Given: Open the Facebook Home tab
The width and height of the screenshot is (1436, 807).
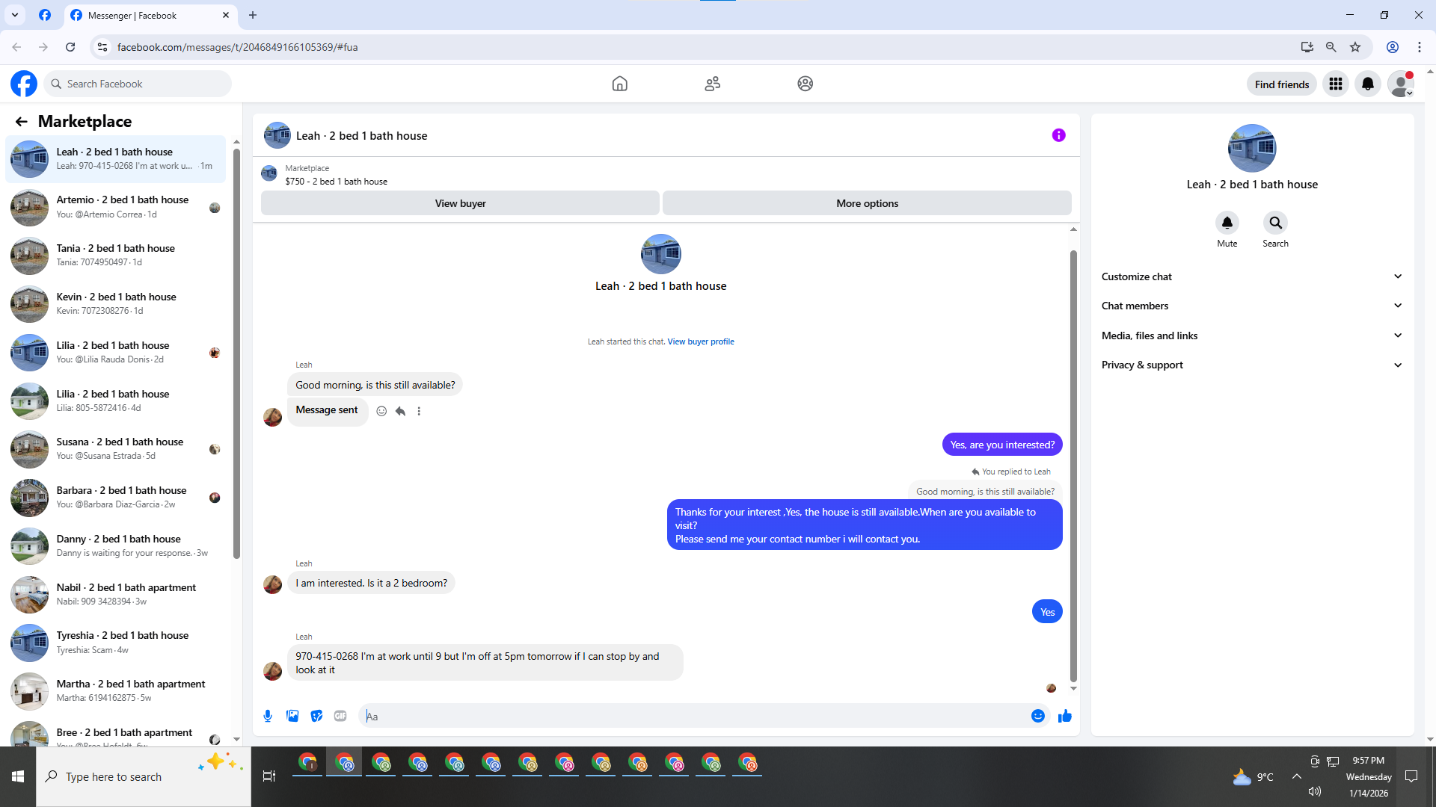Looking at the screenshot, I should pyautogui.click(x=619, y=84).
